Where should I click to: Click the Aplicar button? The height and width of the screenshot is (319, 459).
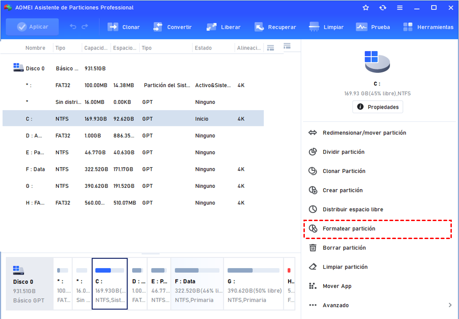32,27
